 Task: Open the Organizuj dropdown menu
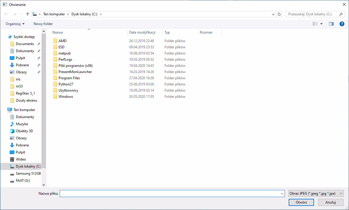pos(15,24)
